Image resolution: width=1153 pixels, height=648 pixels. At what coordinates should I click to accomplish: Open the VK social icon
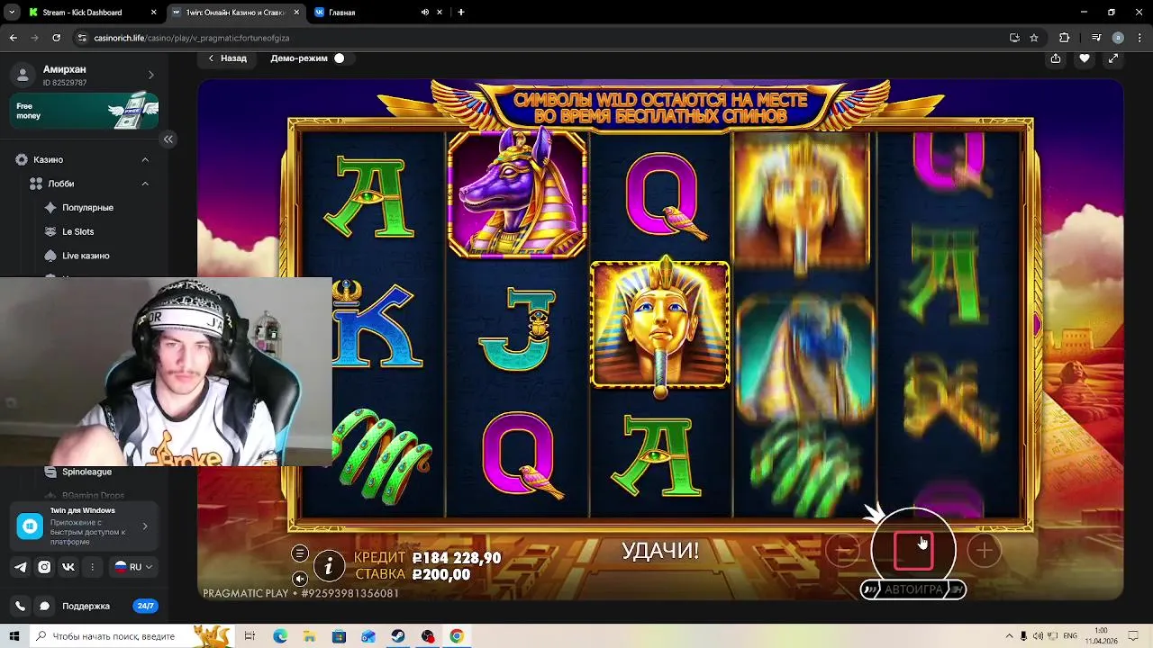(68, 567)
